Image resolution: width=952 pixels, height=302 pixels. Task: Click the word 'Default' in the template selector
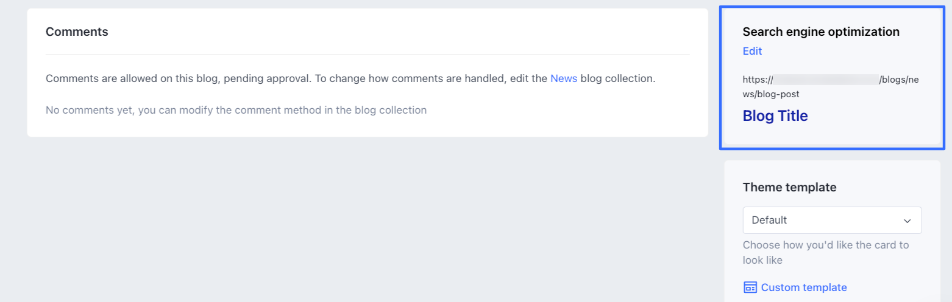coord(769,220)
